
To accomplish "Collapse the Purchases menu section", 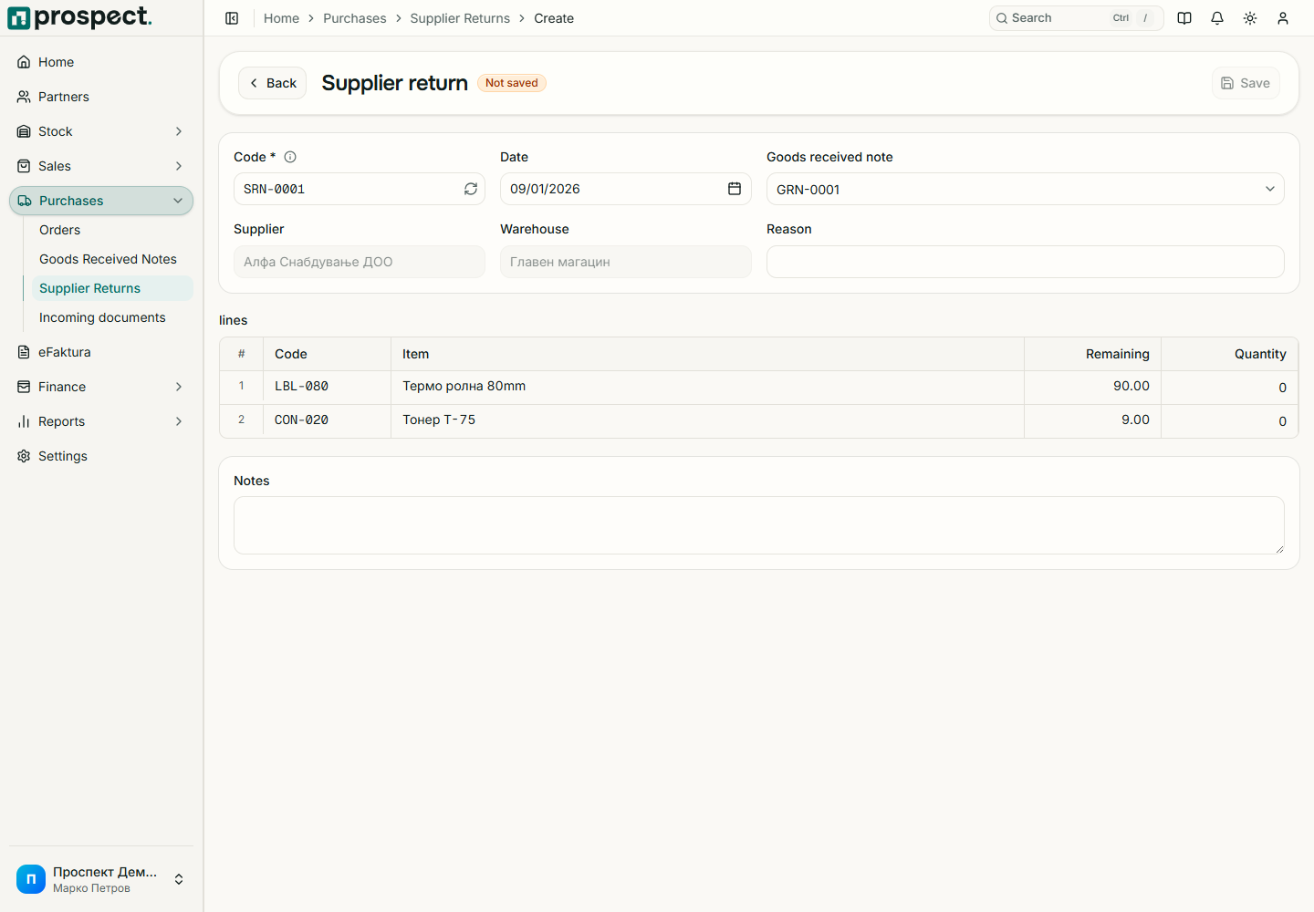I will 101,201.
